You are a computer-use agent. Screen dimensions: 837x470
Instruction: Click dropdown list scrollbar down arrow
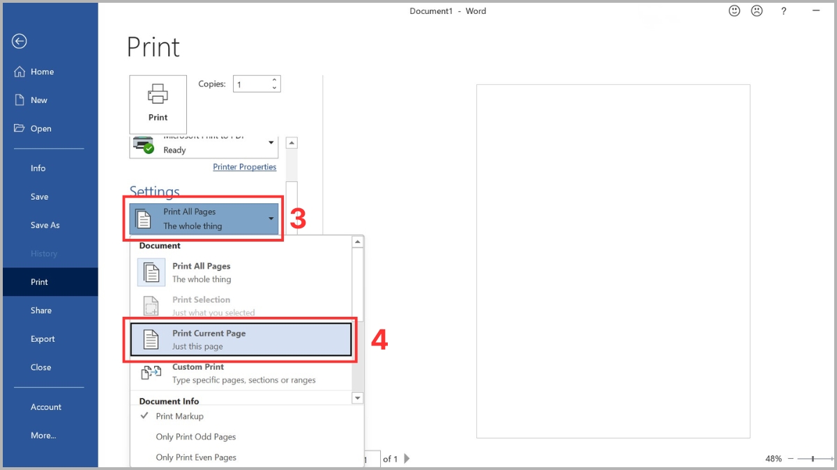(x=358, y=398)
